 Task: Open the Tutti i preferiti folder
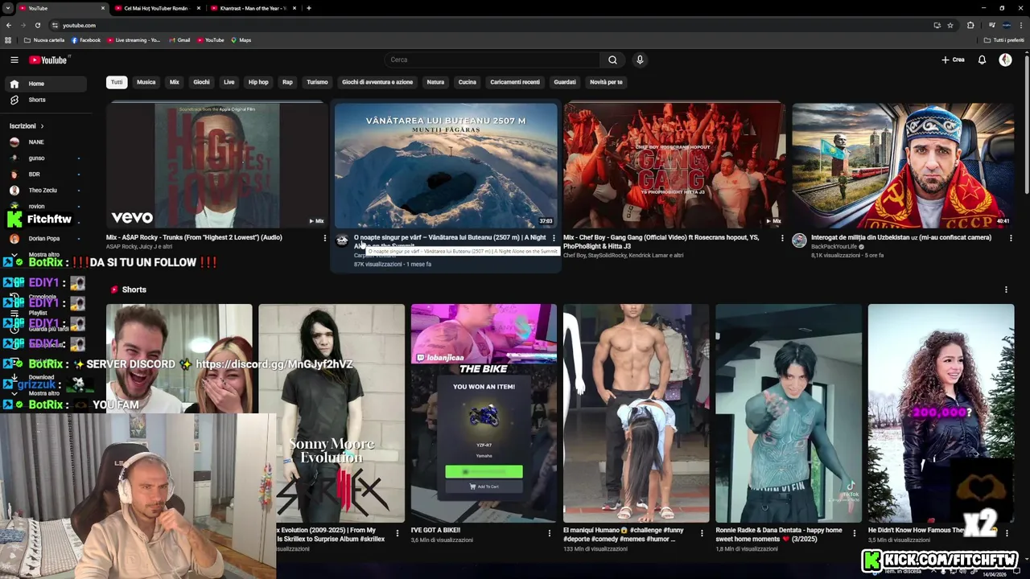pyautogui.click(x=1004, y=40)
